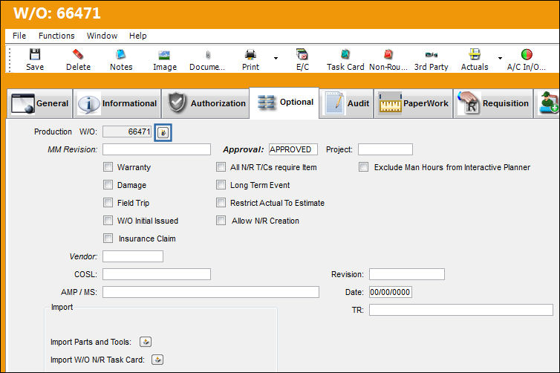The image size is (560, 373).
Task: Click the Import Parts and Tools button
Action: (146, 342)
